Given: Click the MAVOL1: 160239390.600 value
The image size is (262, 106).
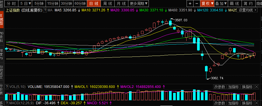Looking at the screenshot, I should [95, 87].
